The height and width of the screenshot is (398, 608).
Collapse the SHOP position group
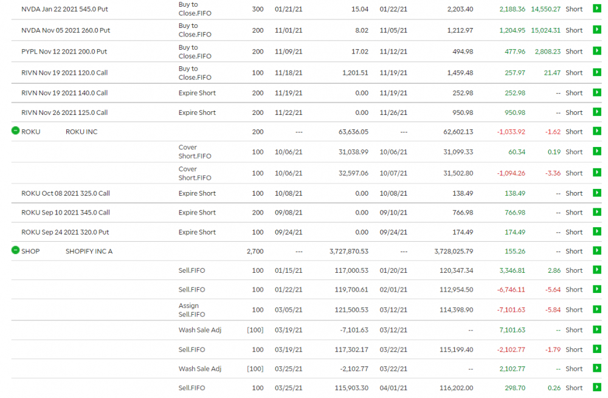[x=16, y=250]
